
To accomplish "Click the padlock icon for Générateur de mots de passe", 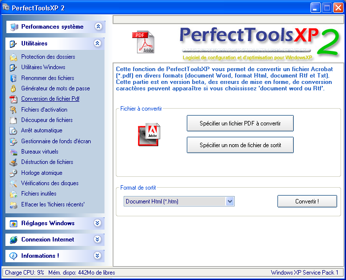I will [13, 88].
